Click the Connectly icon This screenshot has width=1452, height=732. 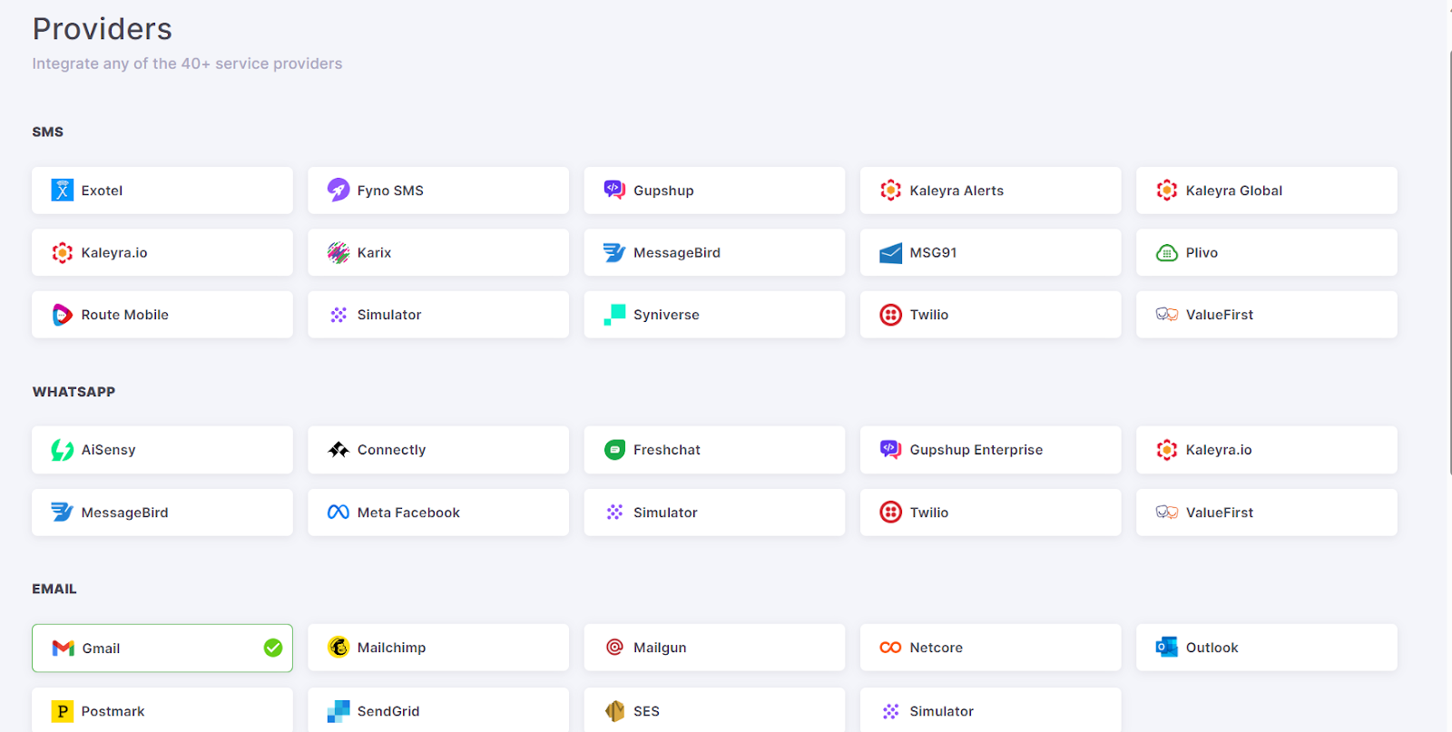[x=338, y=450]
